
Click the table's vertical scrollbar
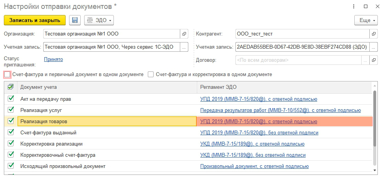tap(375, 120)
